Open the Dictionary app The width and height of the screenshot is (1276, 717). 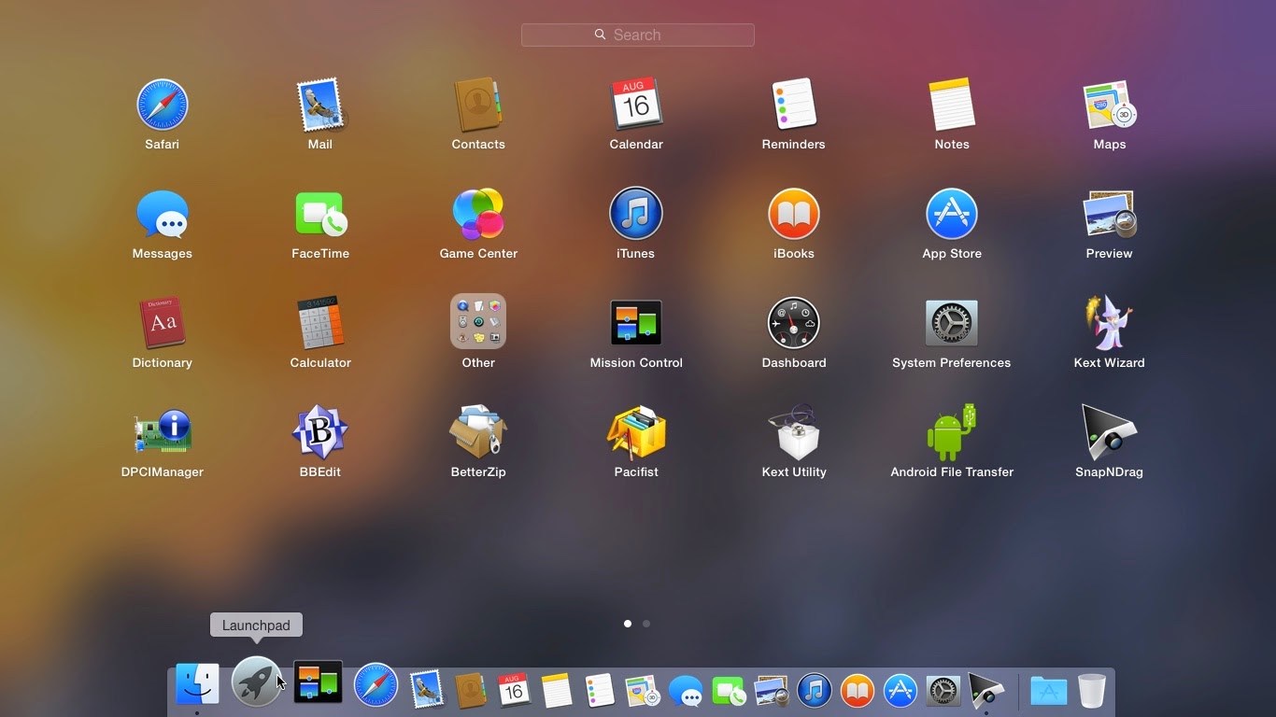coord(163,323)
